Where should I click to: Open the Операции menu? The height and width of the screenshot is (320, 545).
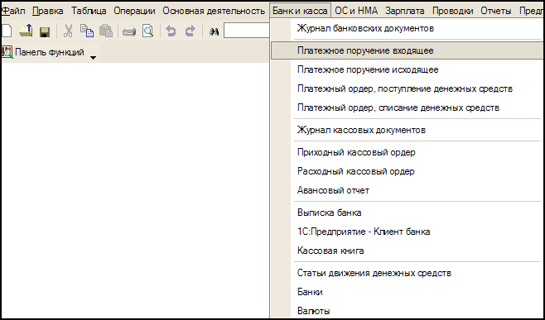point(134,11)
